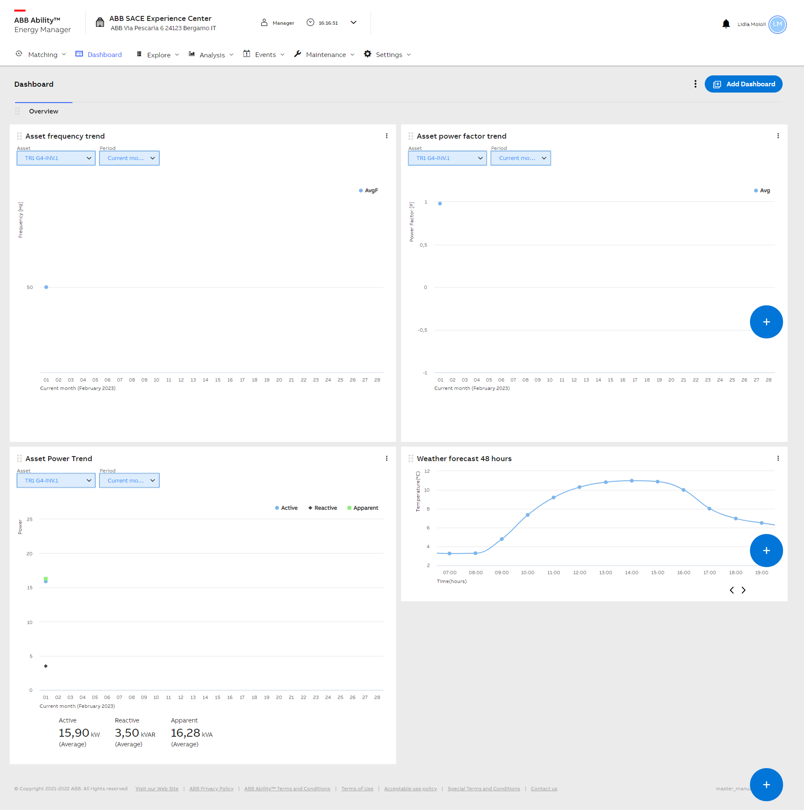This screenshot has height=810, width=804.
Task: Show next weather forecast page
Action: coord(743,590)
